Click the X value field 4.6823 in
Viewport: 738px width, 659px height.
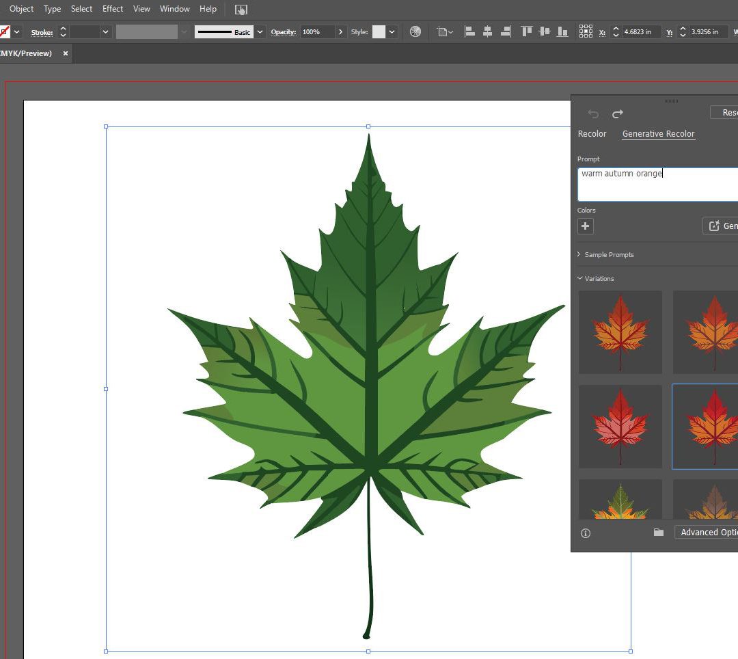click(641, 32)
